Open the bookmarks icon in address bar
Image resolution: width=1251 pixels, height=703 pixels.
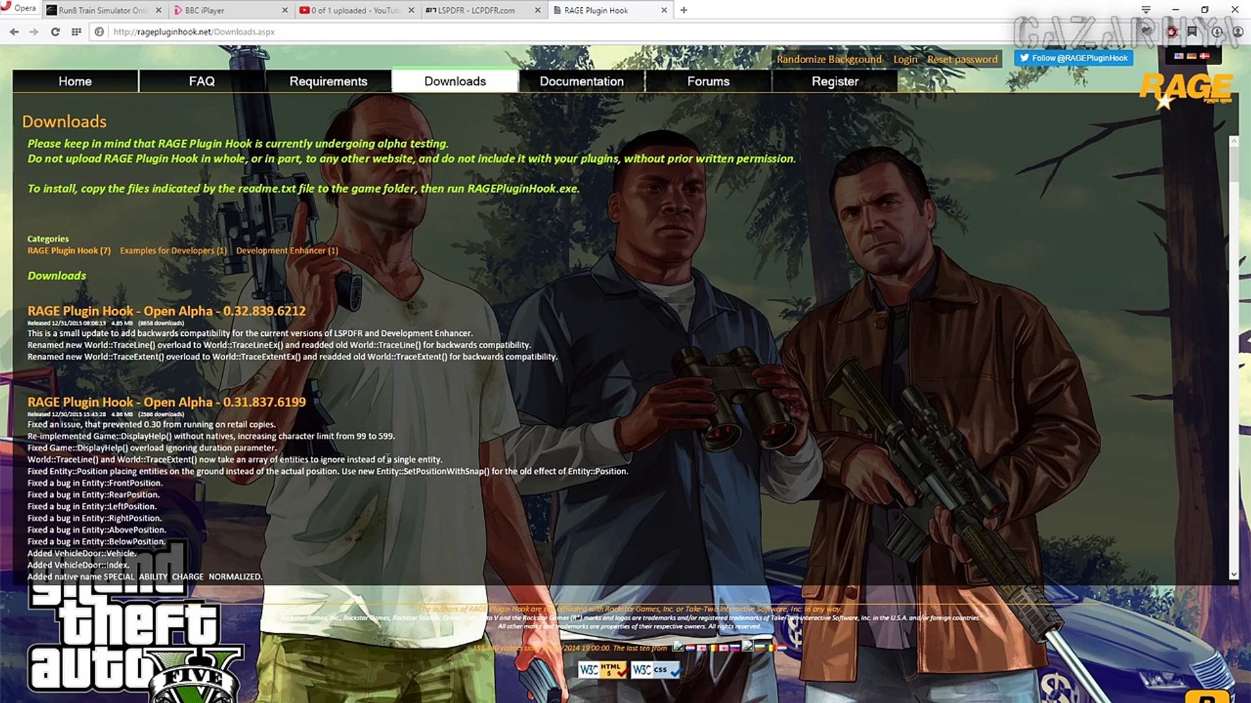(x=1192, y=31)
